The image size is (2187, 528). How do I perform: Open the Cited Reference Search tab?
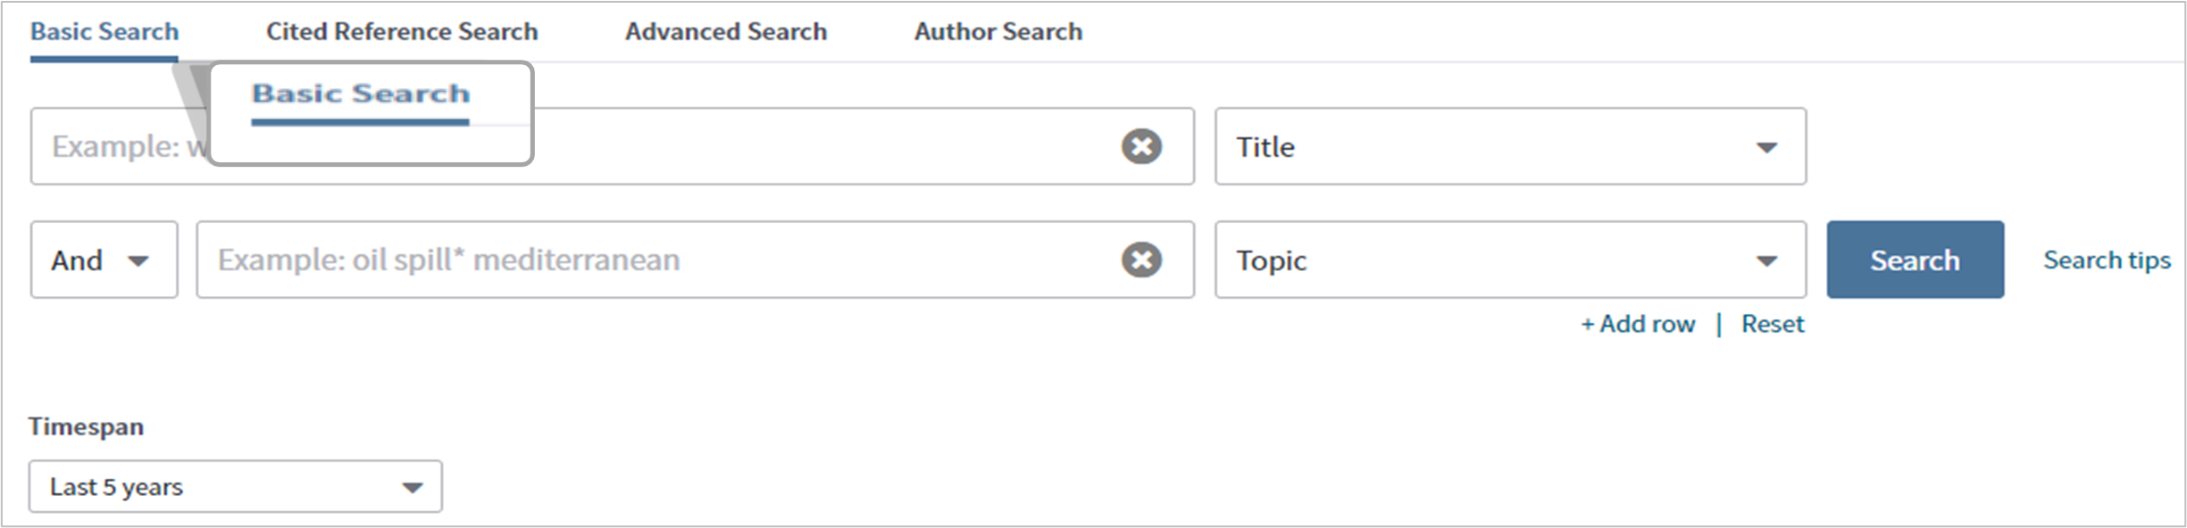(402, 32)
